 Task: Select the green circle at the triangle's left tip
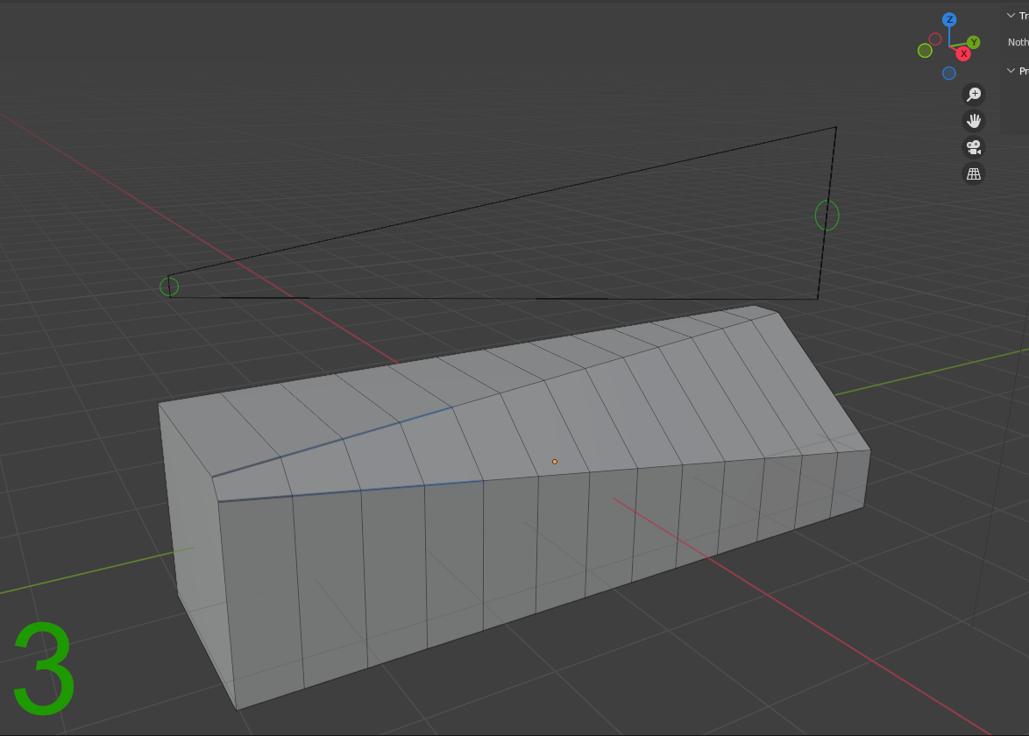[169, 287]
